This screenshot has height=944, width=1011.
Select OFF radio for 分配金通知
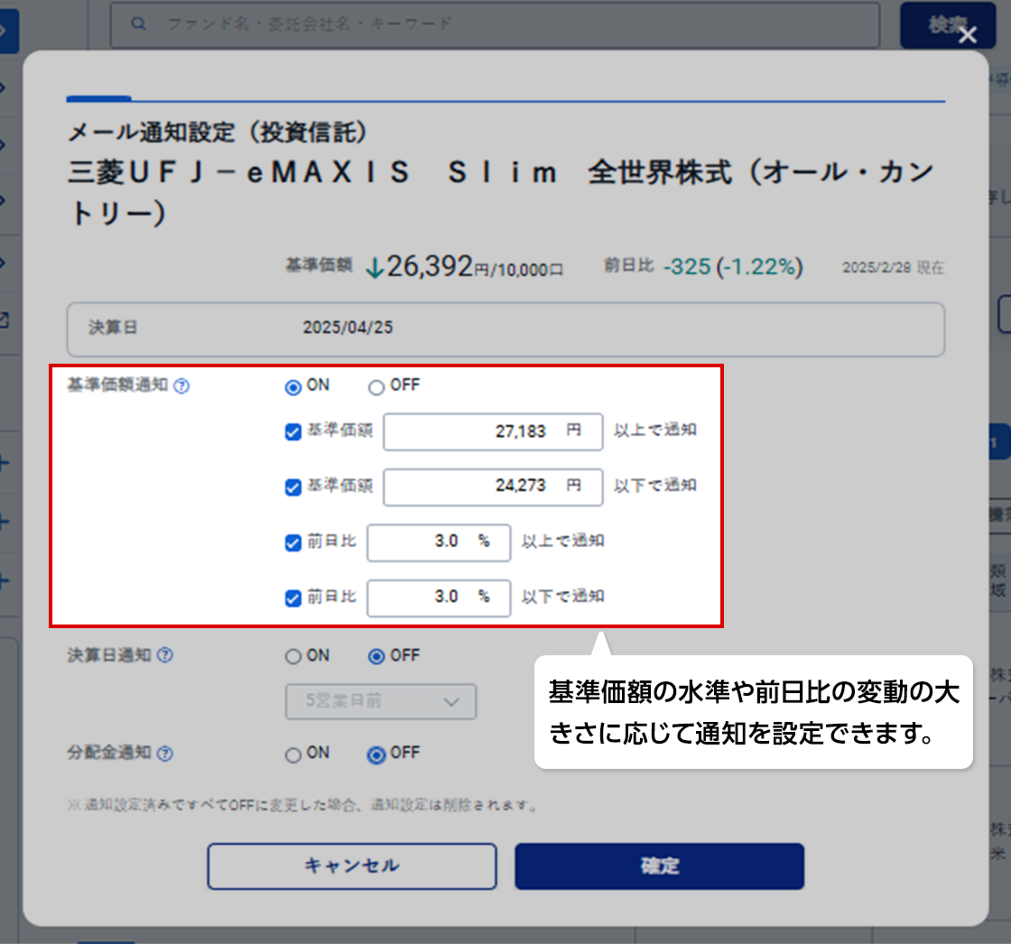[376, 754]
